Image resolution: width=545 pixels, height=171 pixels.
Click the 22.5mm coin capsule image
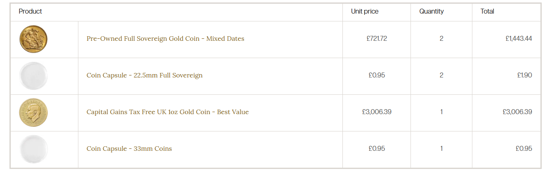tap(34, 76)
